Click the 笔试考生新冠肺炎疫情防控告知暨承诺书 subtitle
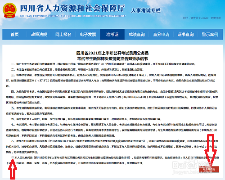The width and height of the screenshot is (225, 180). tap(112, 58)
